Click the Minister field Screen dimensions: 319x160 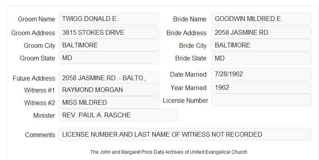[118, 115]
